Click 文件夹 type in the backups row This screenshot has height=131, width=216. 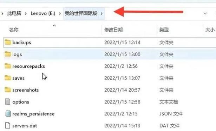point(166,42)
